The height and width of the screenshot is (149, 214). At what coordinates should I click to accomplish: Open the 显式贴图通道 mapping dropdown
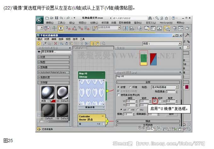165,87
